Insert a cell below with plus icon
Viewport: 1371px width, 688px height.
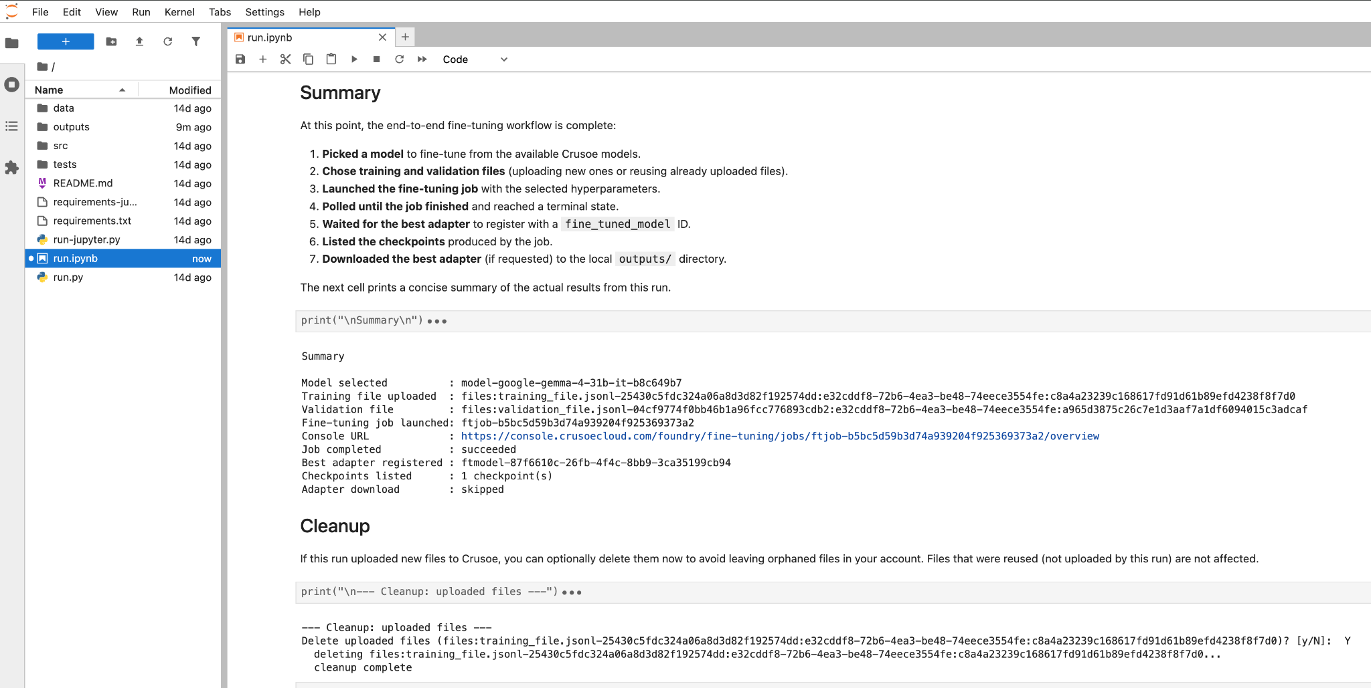263,60
